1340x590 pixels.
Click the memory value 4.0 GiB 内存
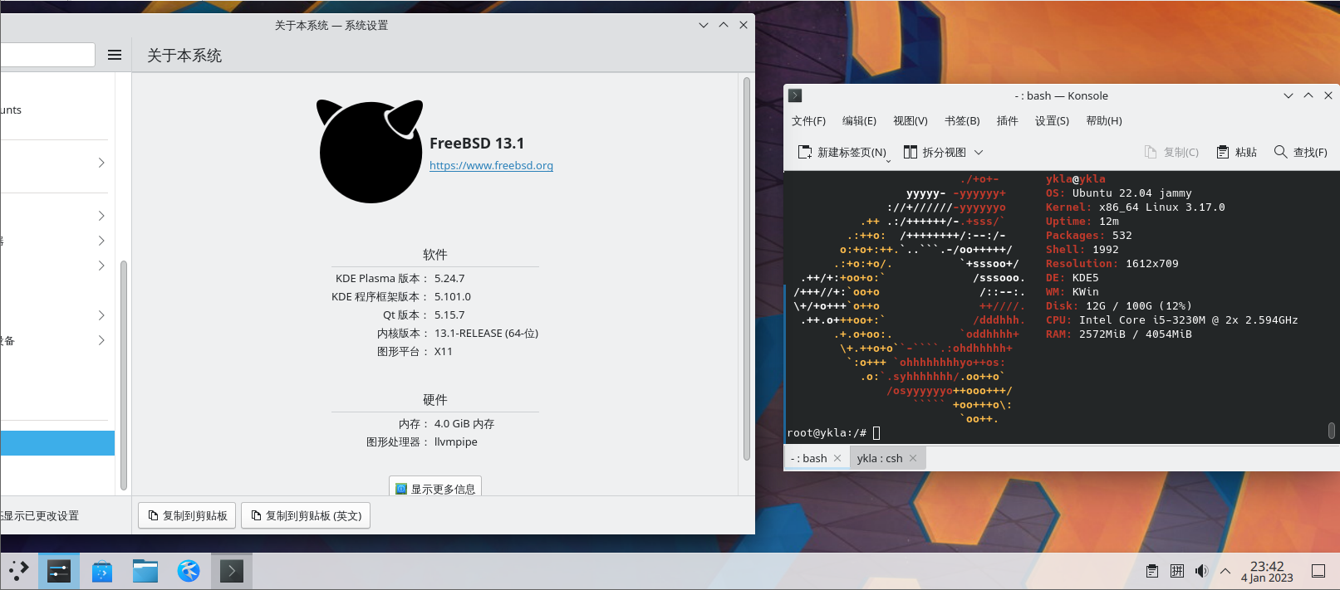point(464,424)
